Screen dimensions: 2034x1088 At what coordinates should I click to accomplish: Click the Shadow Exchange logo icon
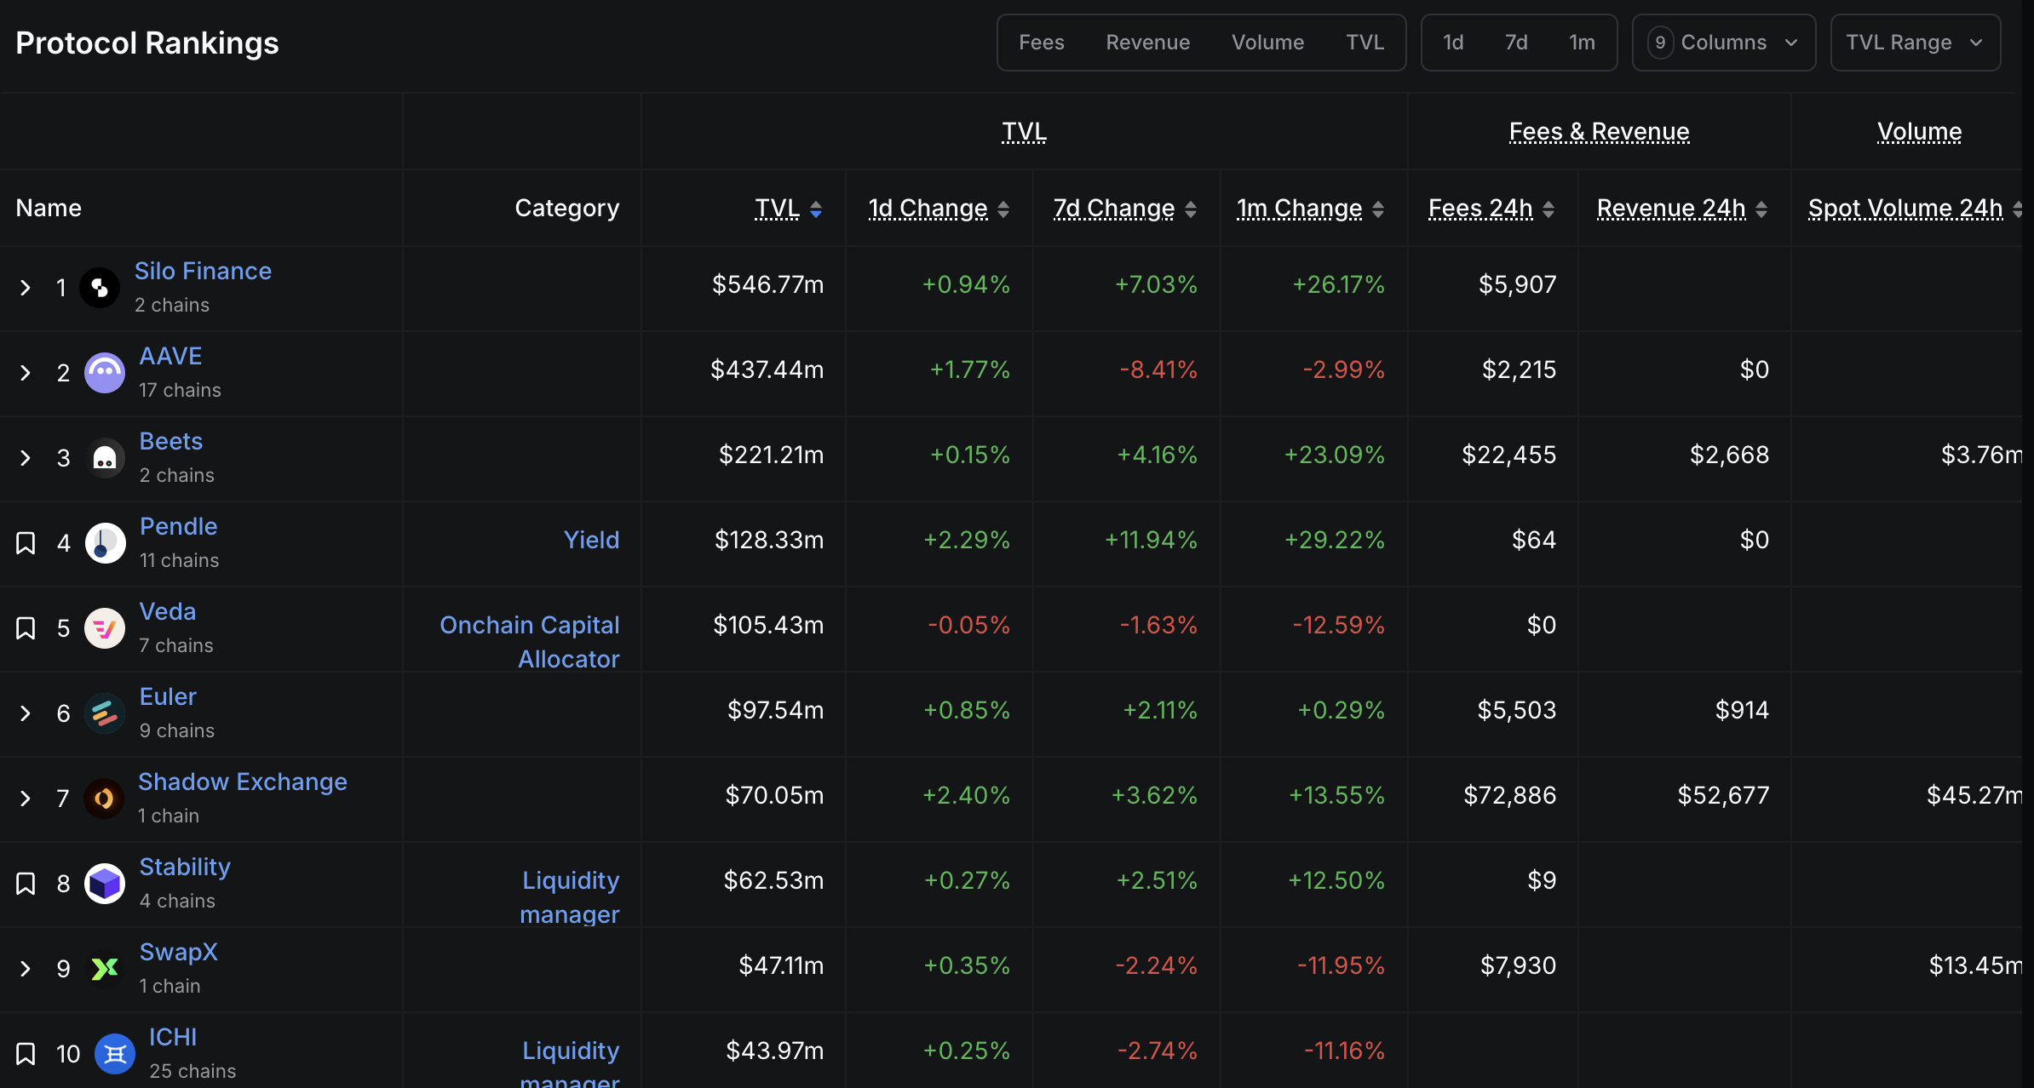104,799
